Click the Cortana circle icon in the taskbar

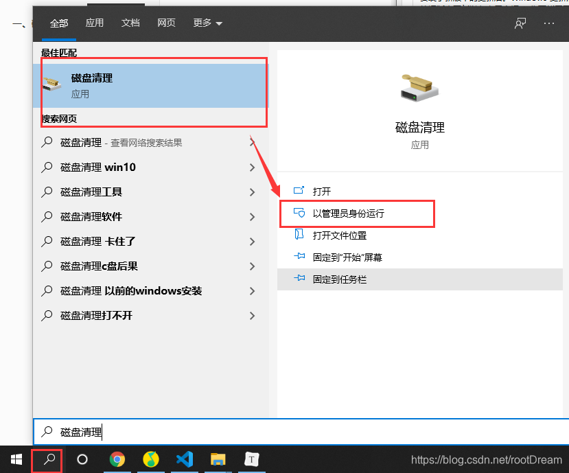82,460
